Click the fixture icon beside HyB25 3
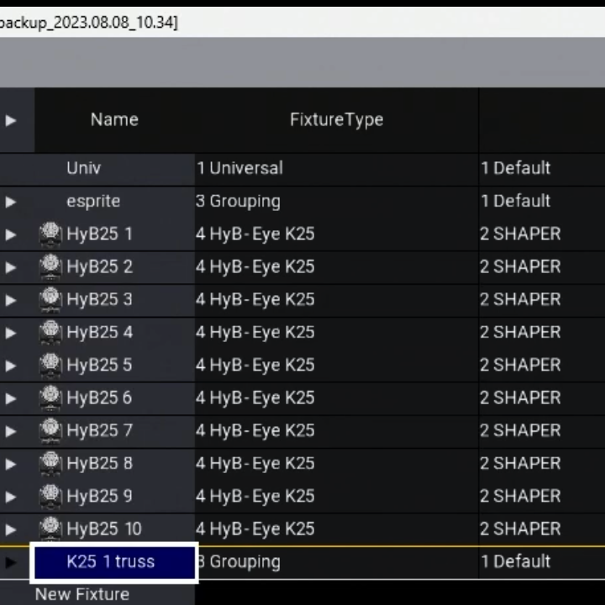Viewport: 605px width, 605px height. click(x=50, y=299)
